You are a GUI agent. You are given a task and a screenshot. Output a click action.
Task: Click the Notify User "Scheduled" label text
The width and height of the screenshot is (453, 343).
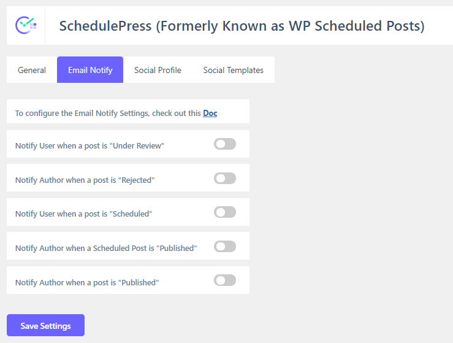pos(83,214)
